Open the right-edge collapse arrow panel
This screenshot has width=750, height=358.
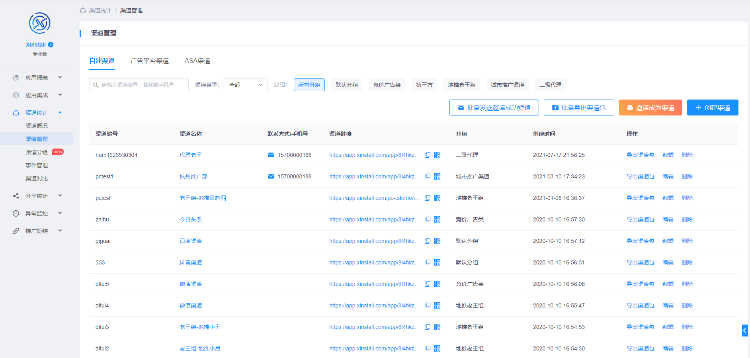click(x=744, y=331)
